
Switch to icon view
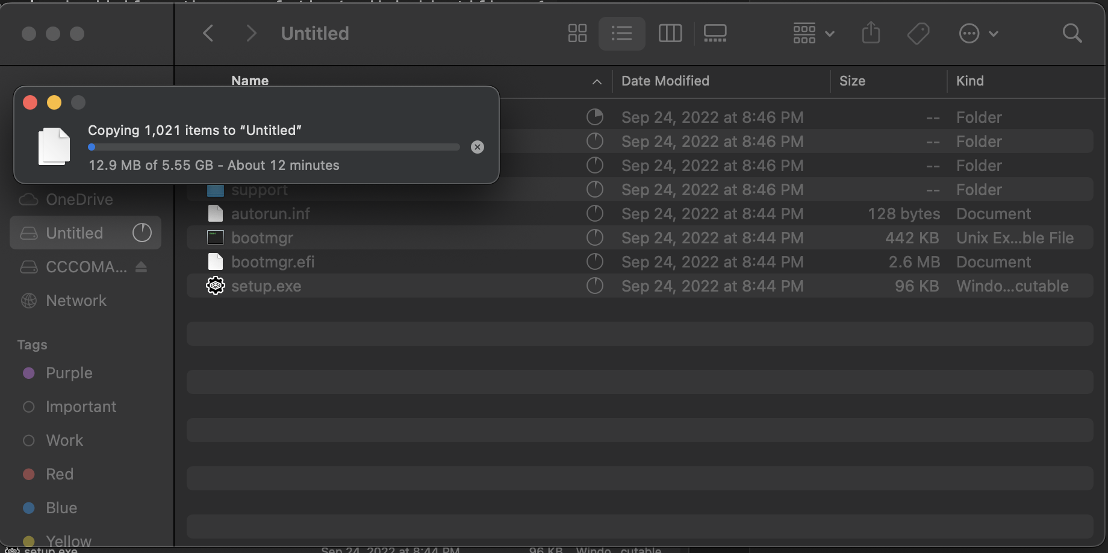[x=577, y=33]
